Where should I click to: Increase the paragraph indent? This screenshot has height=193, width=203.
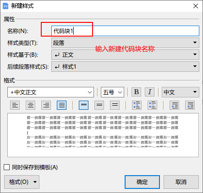click(190, 105)
